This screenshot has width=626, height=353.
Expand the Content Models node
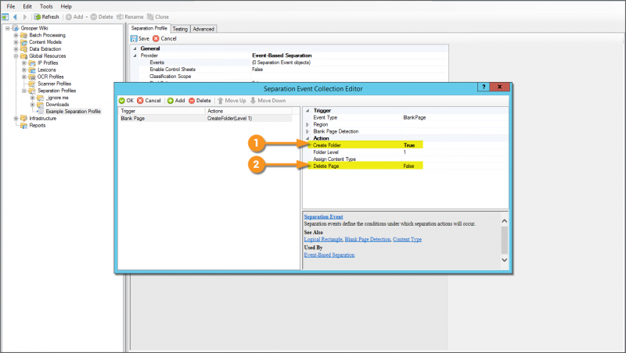pyautogui.click(x=16, y=42)
